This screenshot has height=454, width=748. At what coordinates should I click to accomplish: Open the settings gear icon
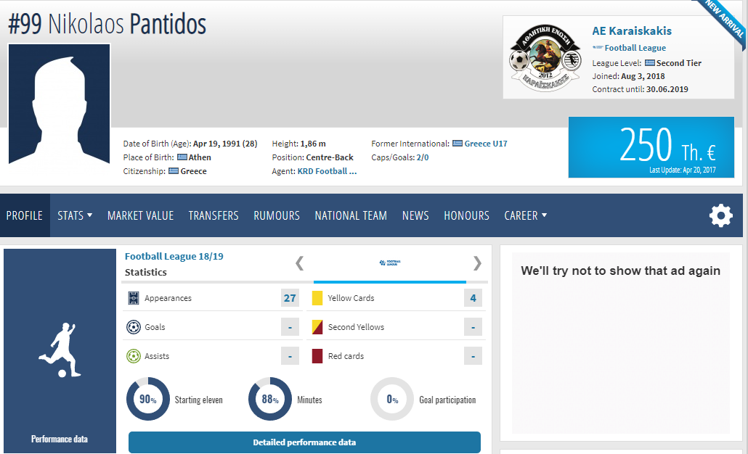[721, 216]
